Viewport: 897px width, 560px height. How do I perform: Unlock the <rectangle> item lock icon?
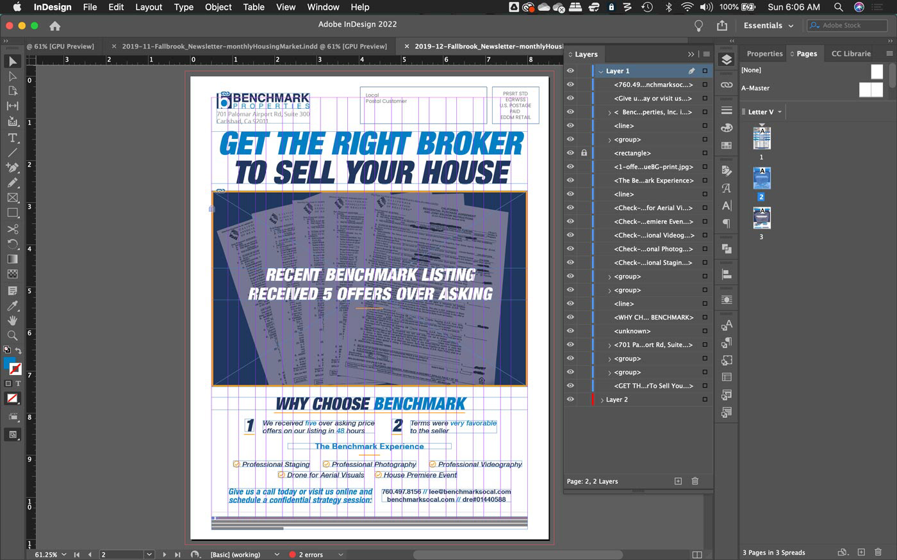point(584,153)
